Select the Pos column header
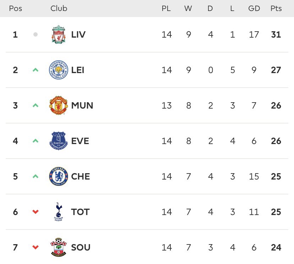This screenshot has height=264, width=294. tap(16, 9)
